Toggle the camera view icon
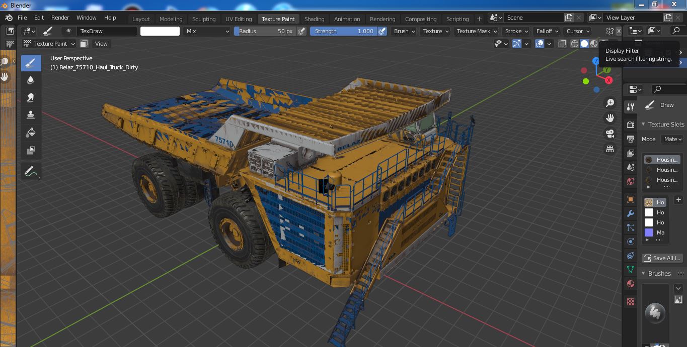This screenshot has height=347, width=687. tap(610, 134)
